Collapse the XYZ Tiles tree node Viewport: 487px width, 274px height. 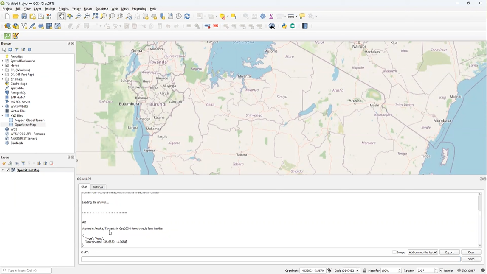click(x=3, y=115)
